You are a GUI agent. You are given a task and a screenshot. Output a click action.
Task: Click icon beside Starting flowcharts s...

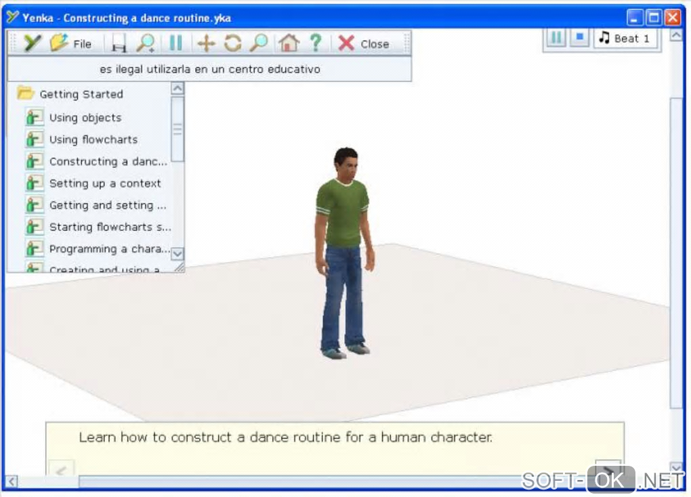(x=35, y=226)
